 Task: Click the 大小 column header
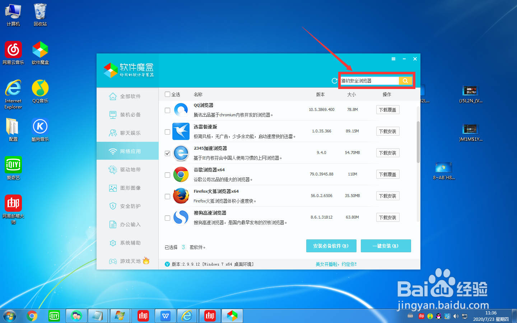tap(351, 94)
